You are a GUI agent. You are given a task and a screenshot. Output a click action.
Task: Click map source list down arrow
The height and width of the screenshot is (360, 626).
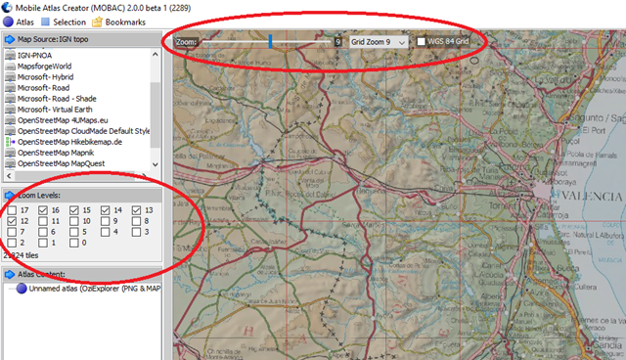point(156,164)
